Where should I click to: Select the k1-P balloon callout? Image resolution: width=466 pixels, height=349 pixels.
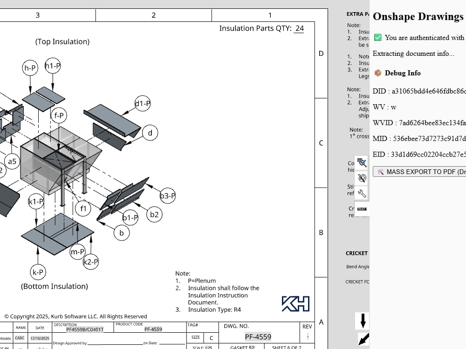pos(36,202)
